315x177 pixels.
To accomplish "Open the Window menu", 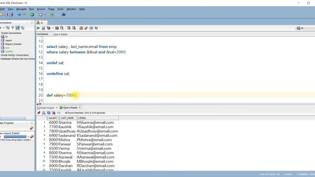I will click(x=71, y=9).
